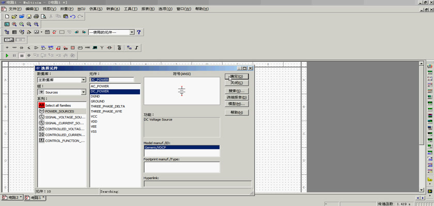The height and width of the screenshot is (206, 434).
Task: Click the 模型(M)... button
Action: click(237, 104)
